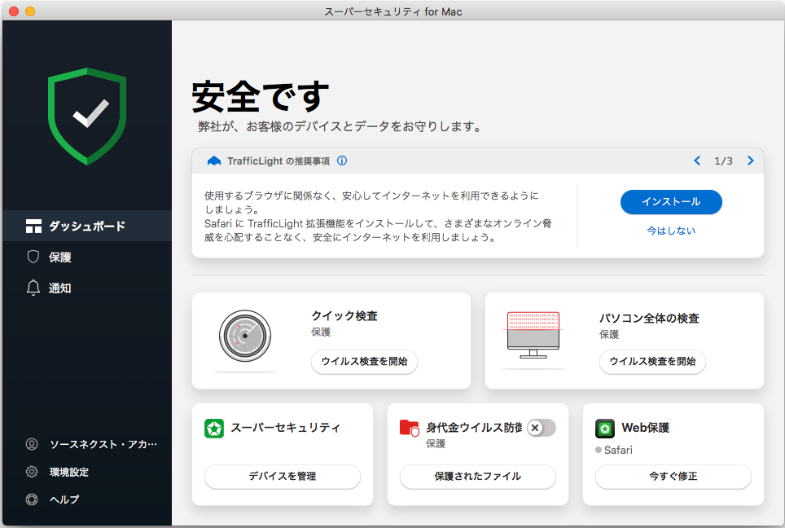The height and width of the screenshot is (528, 785).
Task: Click the 今はしない link
Action: click(x=671, y=231)
